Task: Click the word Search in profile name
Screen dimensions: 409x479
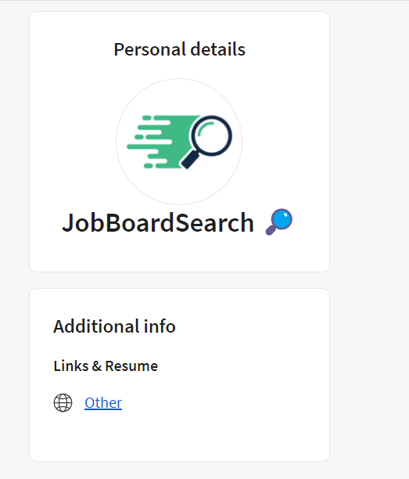Action: pyautogui.click(x=215, y=223)
